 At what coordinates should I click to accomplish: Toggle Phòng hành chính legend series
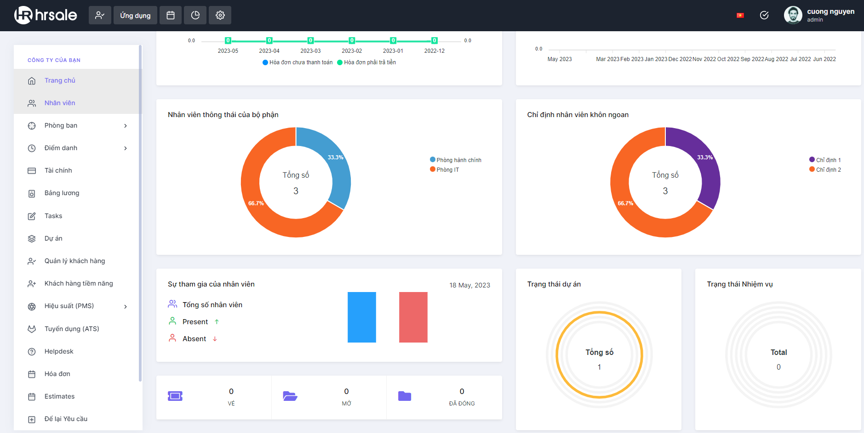[455, 160]
